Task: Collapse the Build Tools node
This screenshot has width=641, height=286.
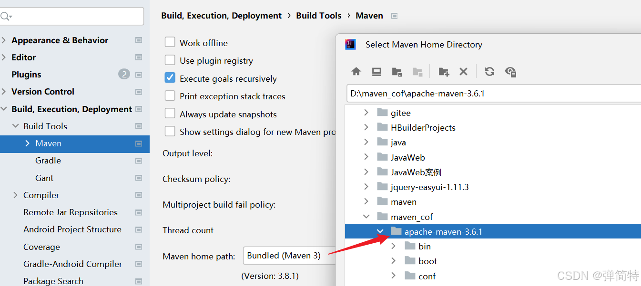Action: pos(16,126)
